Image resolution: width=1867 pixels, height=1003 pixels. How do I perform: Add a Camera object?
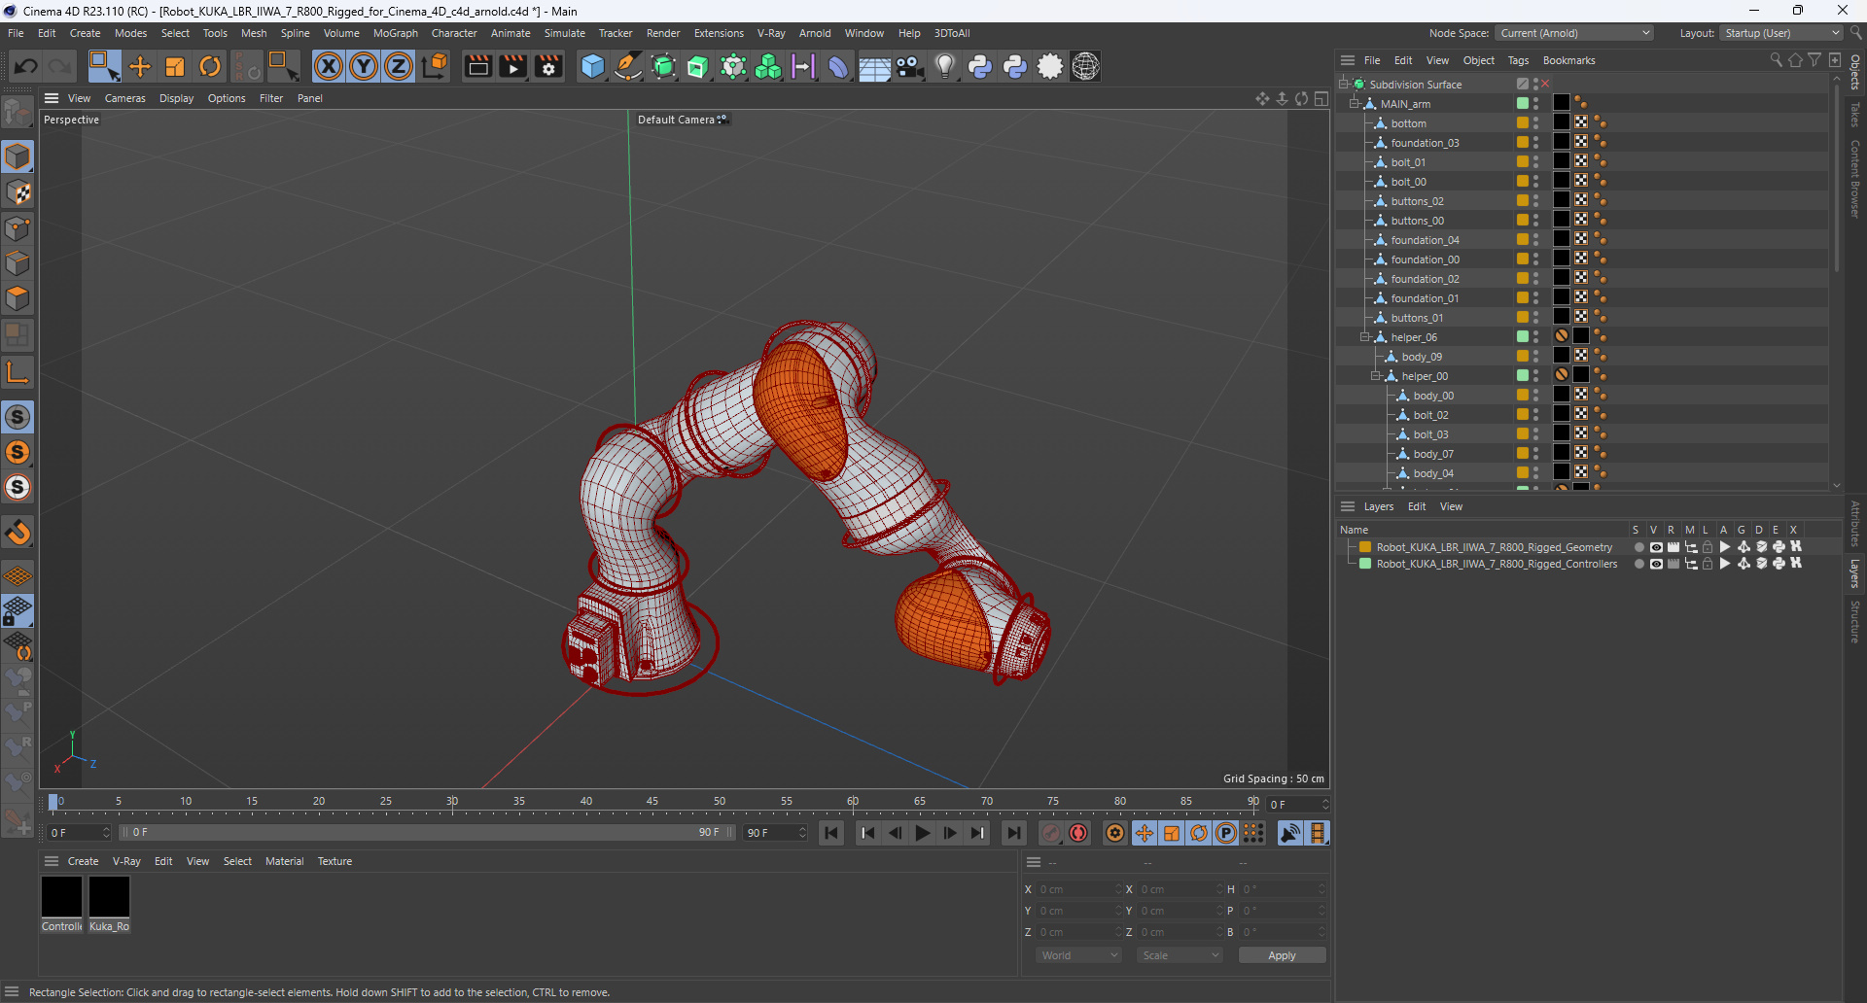(x=909, y=66)
